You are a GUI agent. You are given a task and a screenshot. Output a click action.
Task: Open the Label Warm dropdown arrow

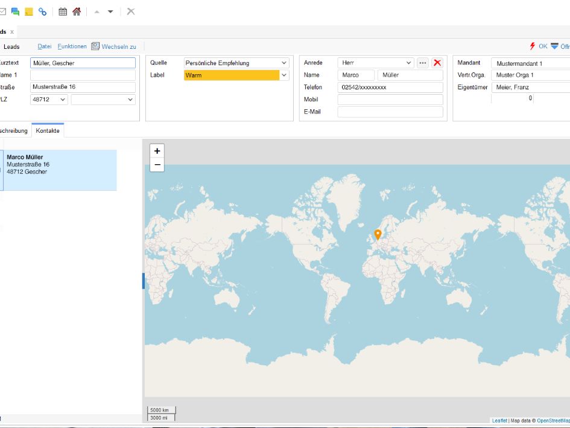click(x=284, y=75)
